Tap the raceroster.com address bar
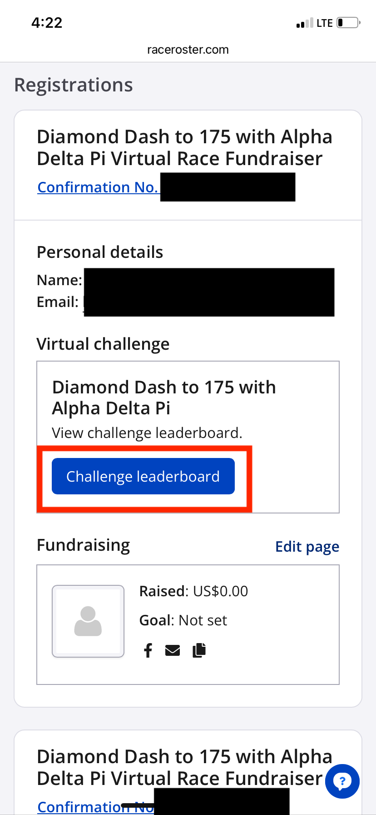 [x=188, y=50]
